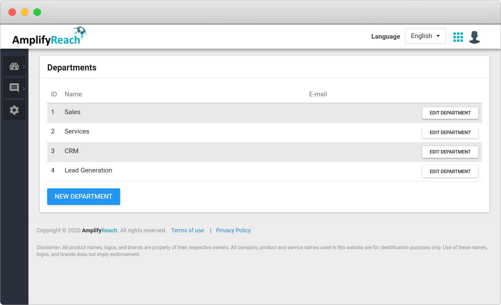Open the user profile avatar icon
The image size is (501, 305).
pos(474,37)
